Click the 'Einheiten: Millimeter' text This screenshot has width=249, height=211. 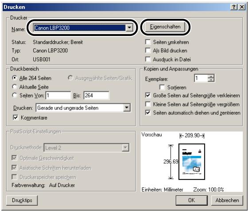click(x=162, y=190)
